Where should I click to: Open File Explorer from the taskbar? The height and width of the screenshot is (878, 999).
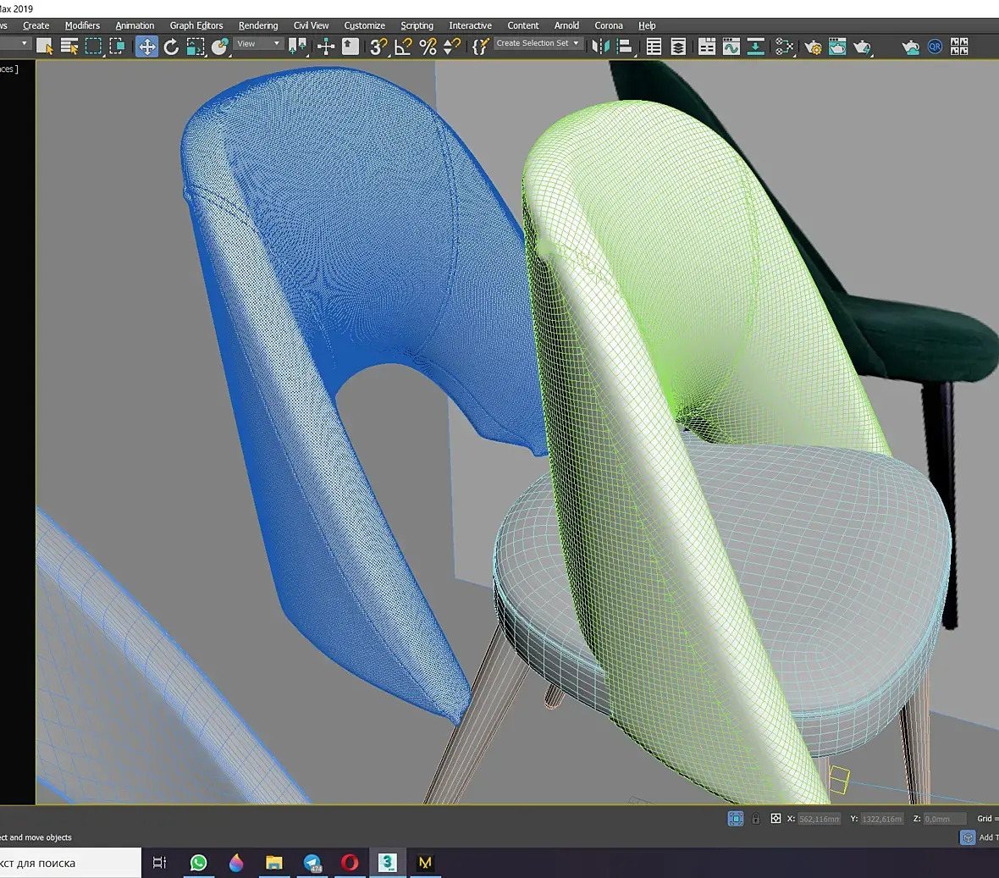coord(274,863)
